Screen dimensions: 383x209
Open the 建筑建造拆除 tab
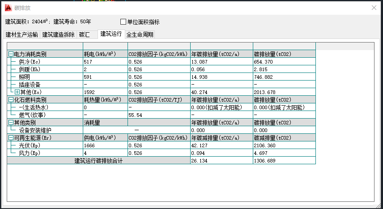59,34
